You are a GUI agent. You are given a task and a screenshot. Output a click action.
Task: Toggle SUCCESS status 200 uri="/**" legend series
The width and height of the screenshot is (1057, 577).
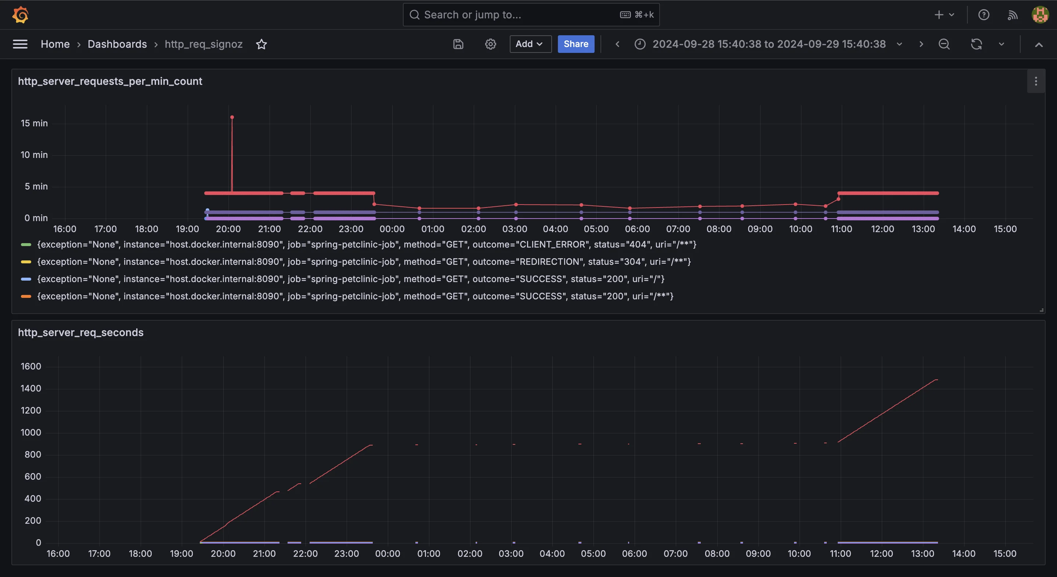(x=355, y=296)
